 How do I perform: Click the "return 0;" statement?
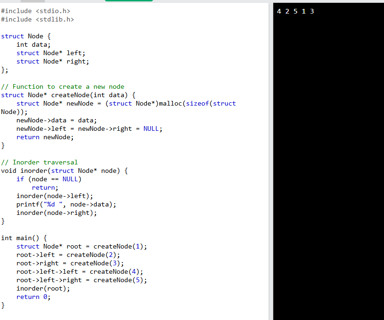(x=33, y=297)
